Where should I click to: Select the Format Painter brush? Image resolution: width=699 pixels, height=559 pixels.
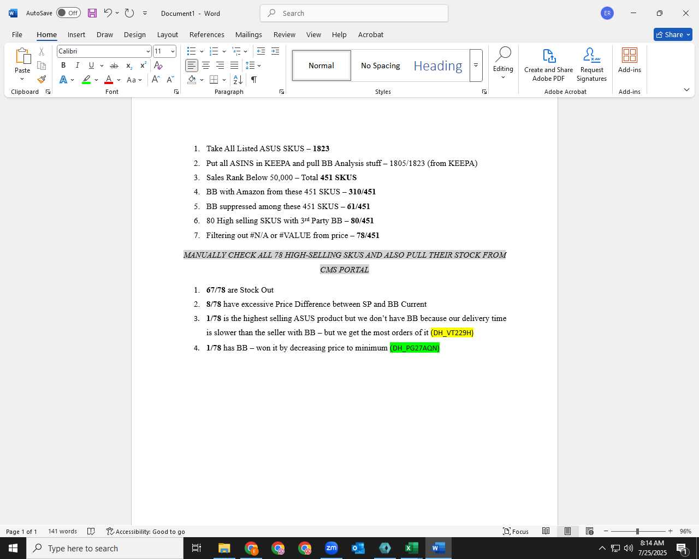42,80
